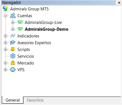122x105 pixels.
Task: Expand the Asesores Expertos node
Action: pos(5,43)
